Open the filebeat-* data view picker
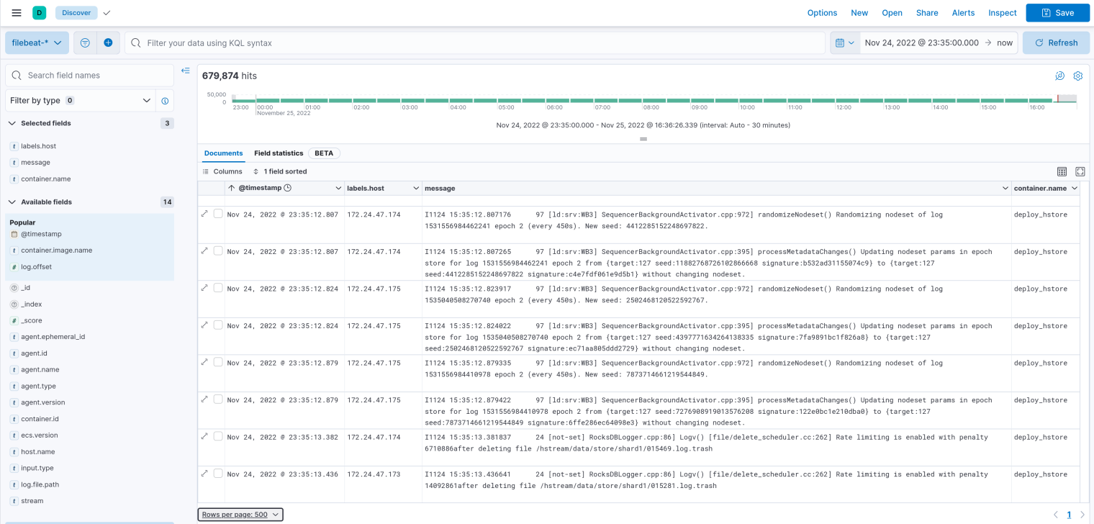 point(37,42)
